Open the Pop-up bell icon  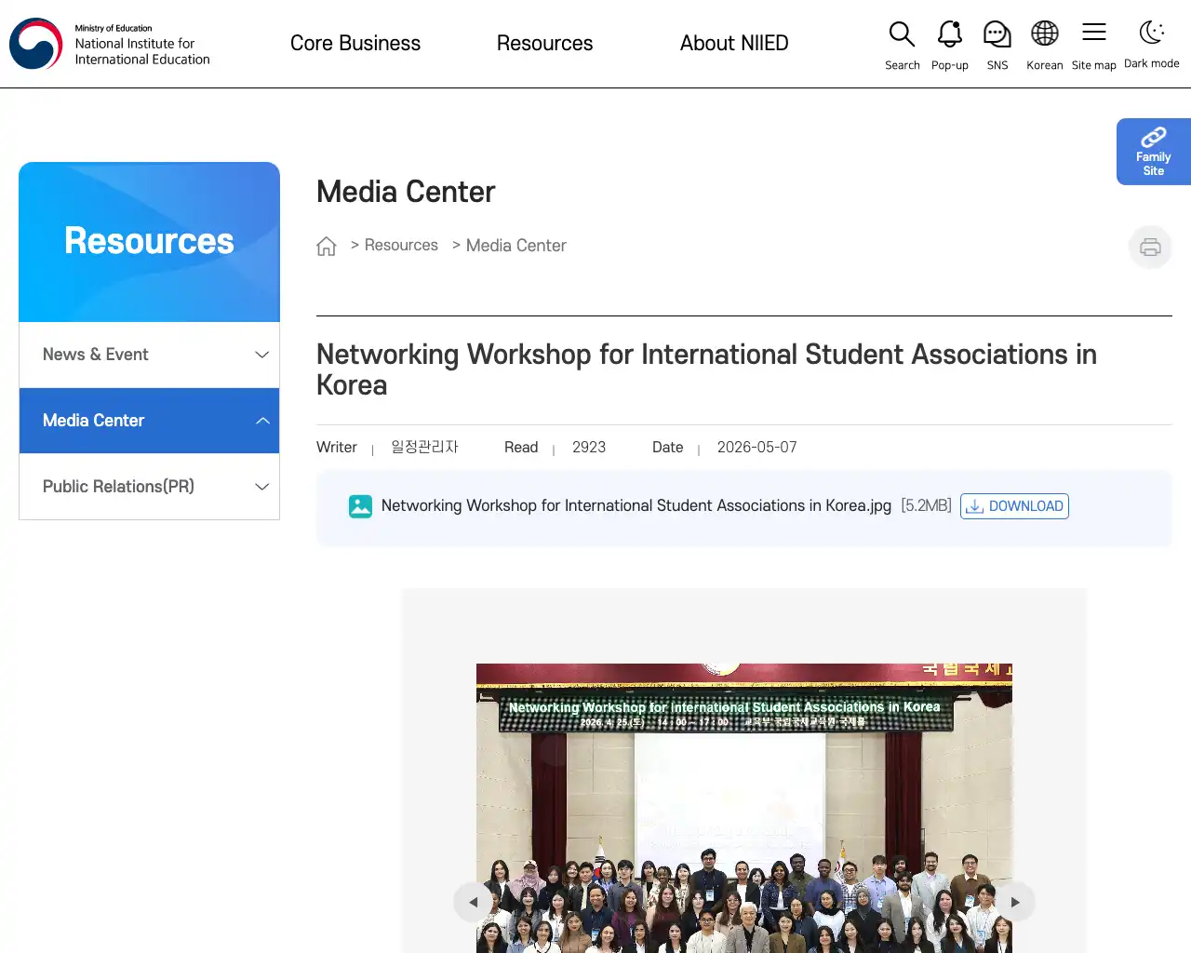tap(949, 34)
